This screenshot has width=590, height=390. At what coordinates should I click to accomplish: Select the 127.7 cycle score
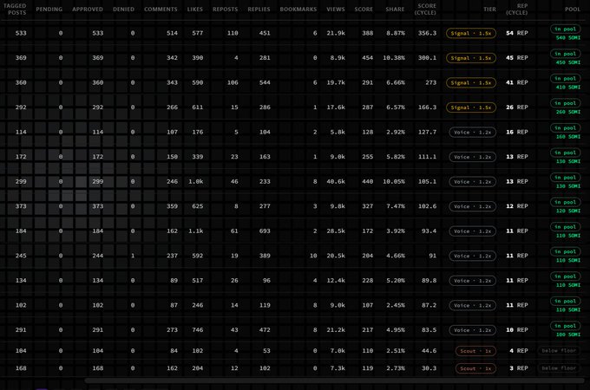[427, 133]
